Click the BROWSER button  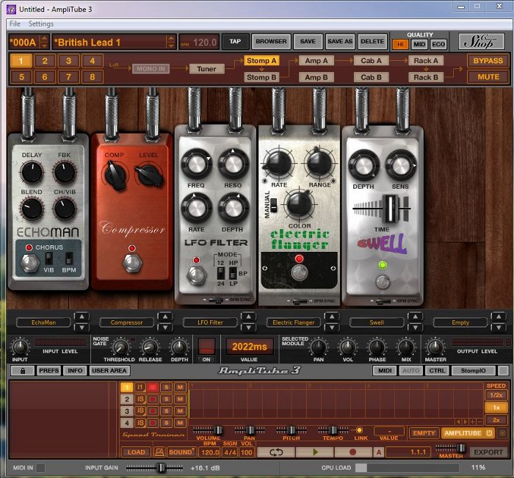271,42
